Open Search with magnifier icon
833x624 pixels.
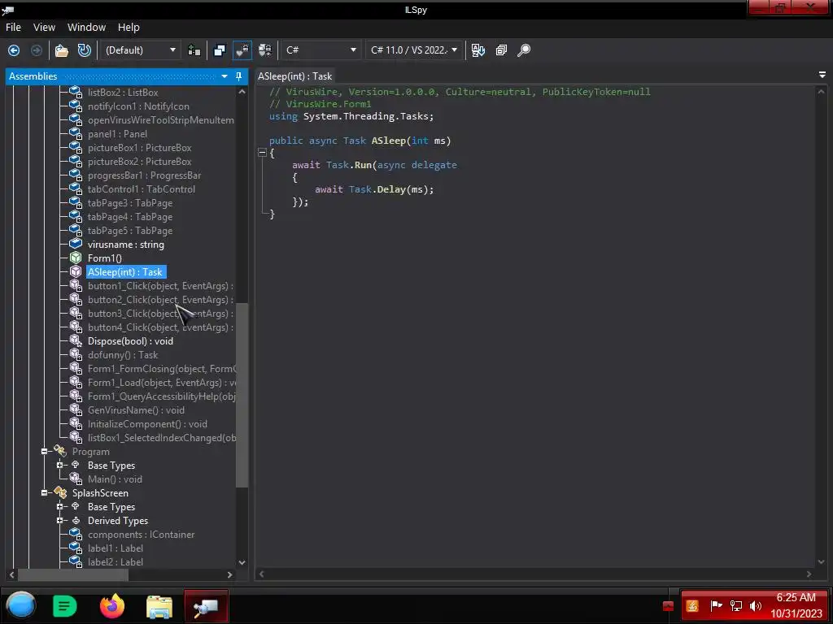(524, 50)
